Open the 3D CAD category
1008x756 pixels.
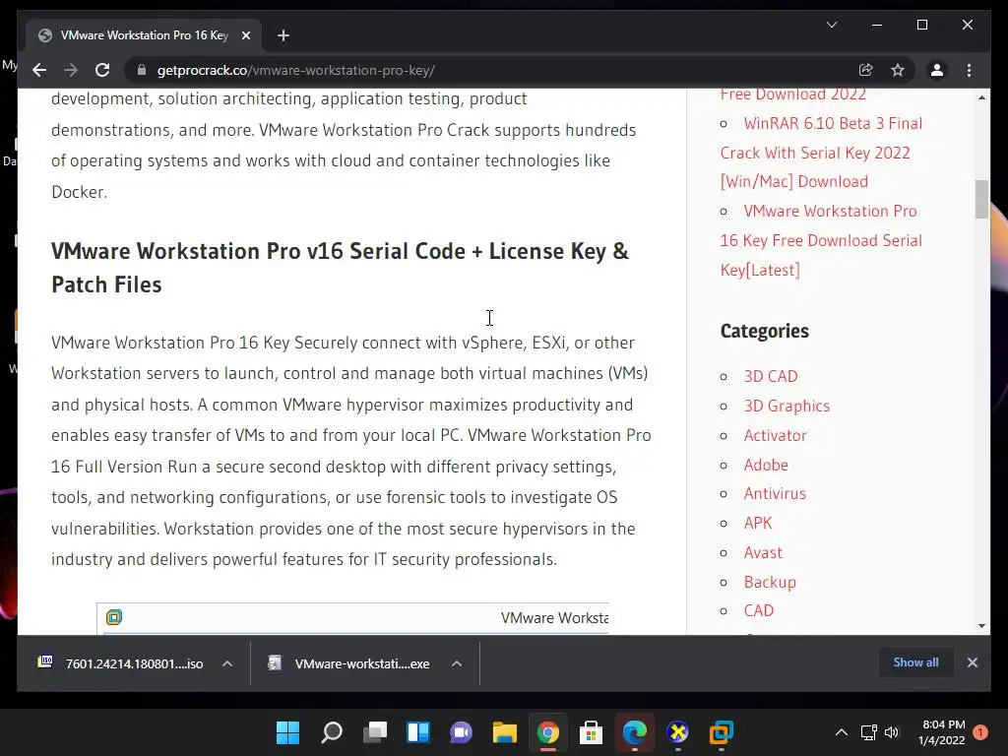770,376
